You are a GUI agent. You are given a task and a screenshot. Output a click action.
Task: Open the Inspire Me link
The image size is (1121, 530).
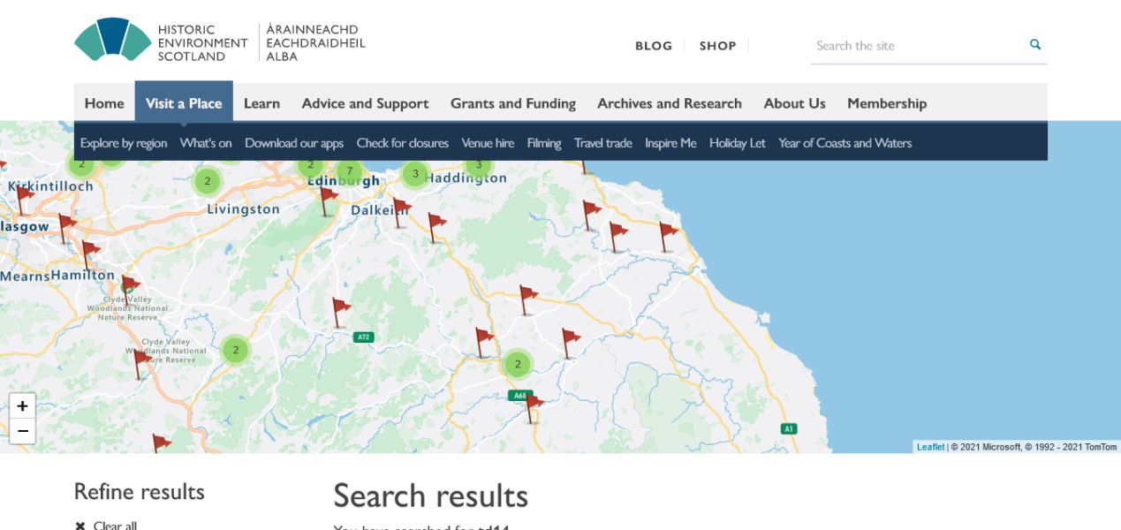tap(670, 143)
